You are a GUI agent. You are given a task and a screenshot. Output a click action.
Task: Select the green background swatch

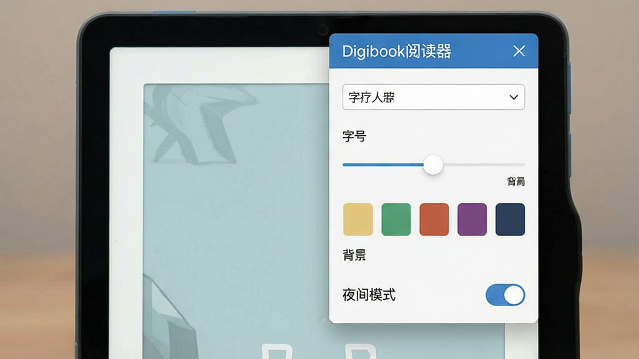click(396, 219)
